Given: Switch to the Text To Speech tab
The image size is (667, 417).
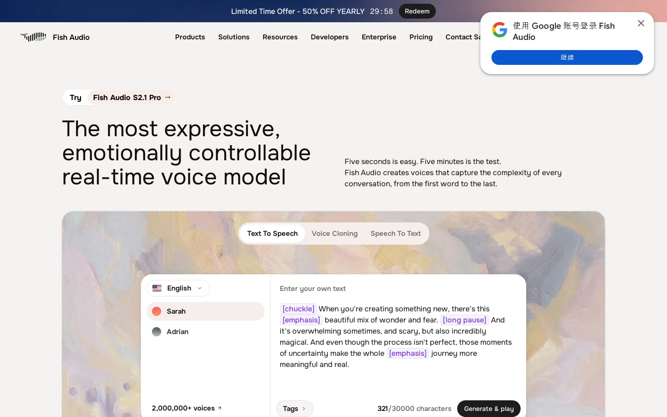Looking at the screenshot, I should coord(272,234).
